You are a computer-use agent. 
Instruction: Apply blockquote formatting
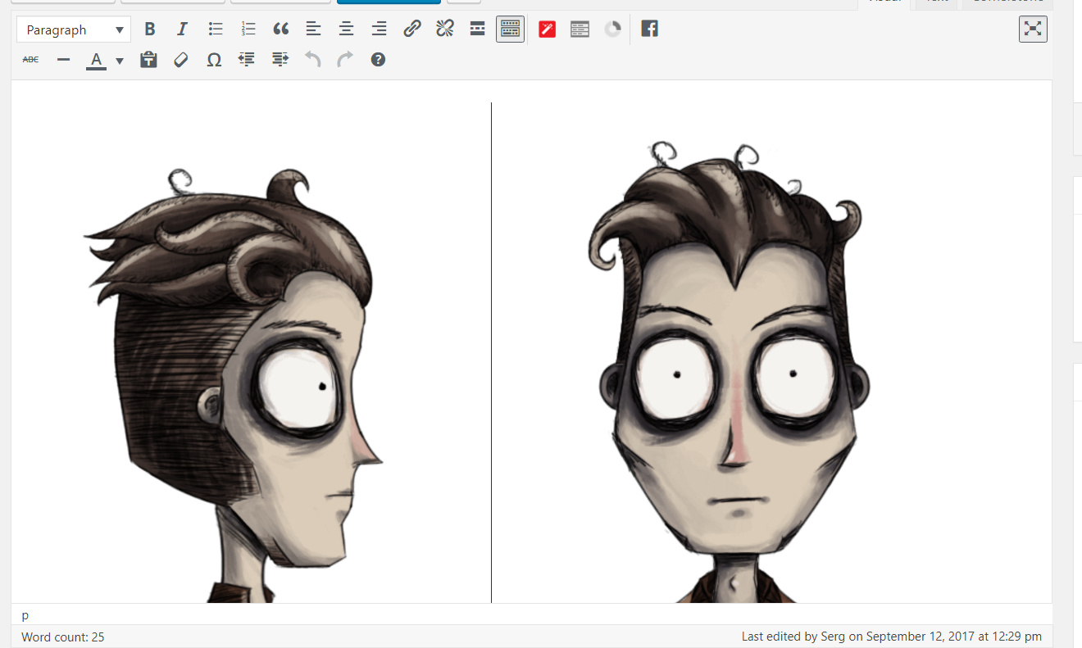coord(281,29)
